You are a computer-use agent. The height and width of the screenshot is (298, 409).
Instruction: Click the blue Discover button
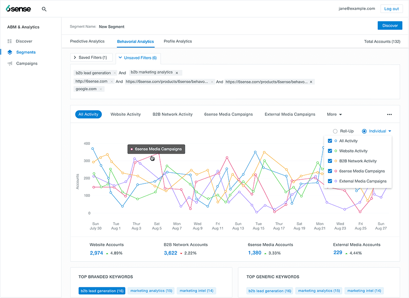(x=390, y=25)
